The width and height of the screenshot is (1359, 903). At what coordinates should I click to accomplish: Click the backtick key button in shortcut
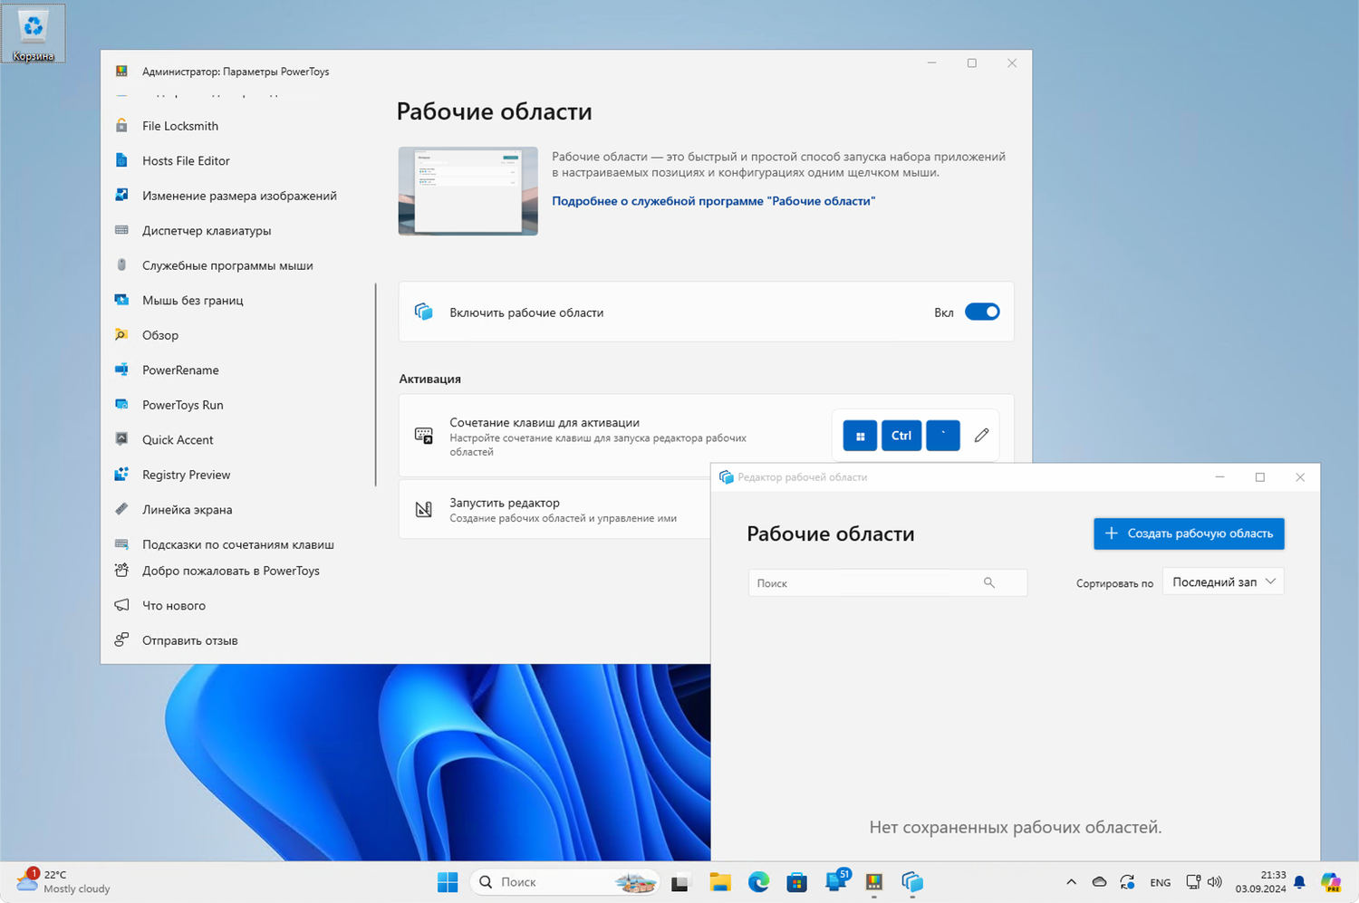click(x=943, y=436)
